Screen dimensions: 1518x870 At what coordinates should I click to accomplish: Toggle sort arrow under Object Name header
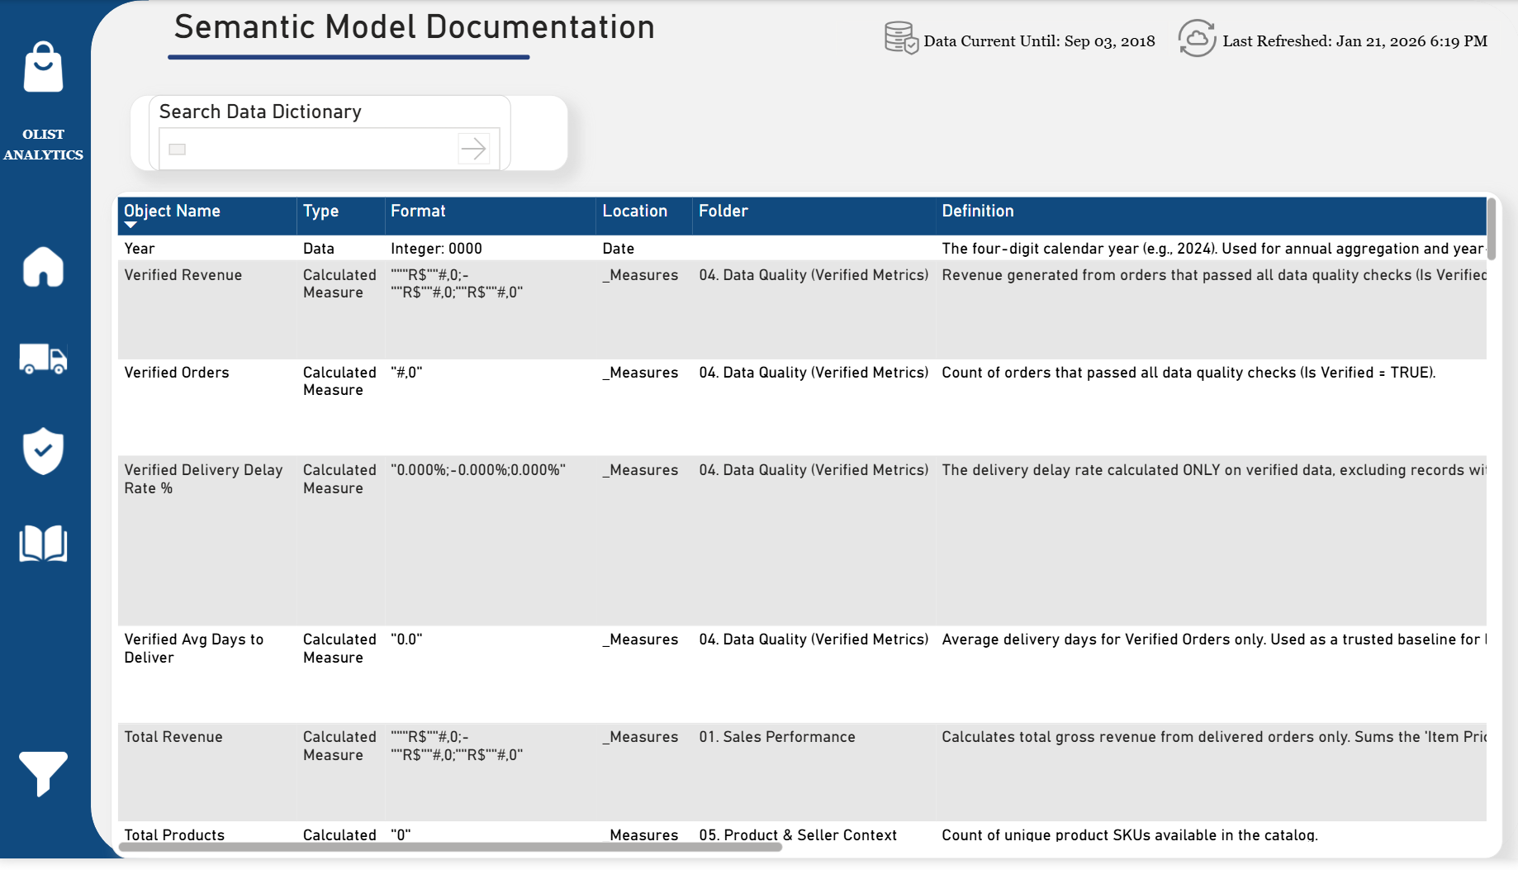click(x=130, y=225)
